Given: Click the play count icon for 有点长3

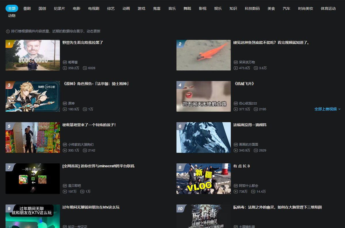Looking at the screenshot, I should click(236, 191).
